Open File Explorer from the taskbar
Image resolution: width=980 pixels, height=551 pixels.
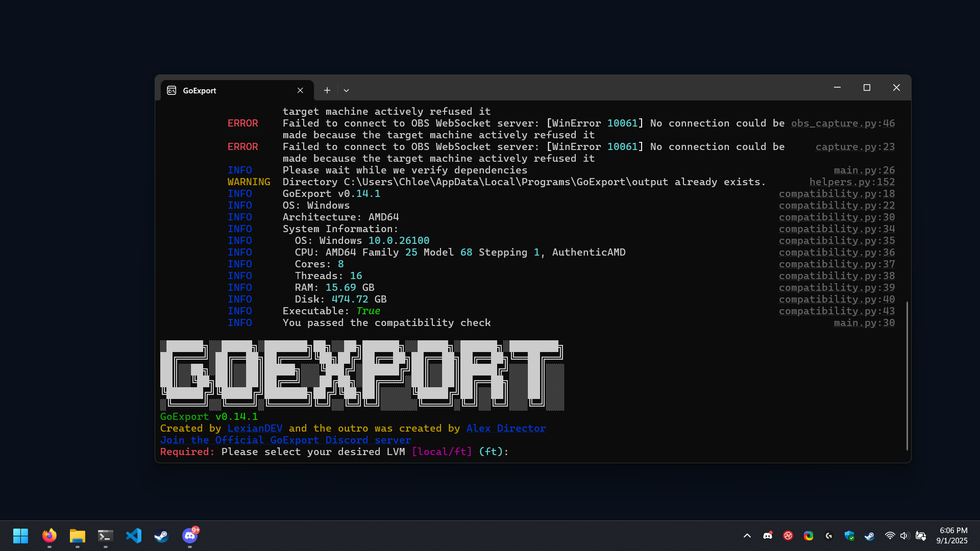[77, 536]
